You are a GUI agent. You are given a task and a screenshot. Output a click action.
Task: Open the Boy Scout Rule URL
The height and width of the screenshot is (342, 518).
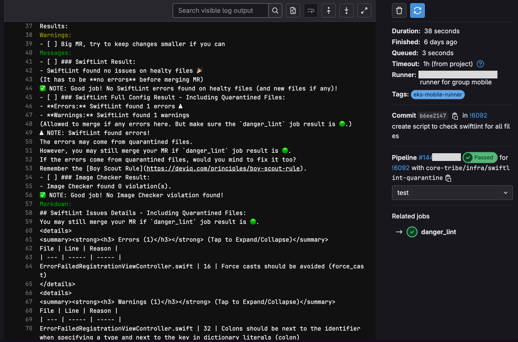click(224, 169)
